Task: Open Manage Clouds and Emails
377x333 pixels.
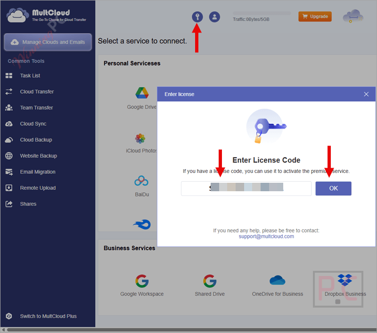Action: [x=48, y=42]
